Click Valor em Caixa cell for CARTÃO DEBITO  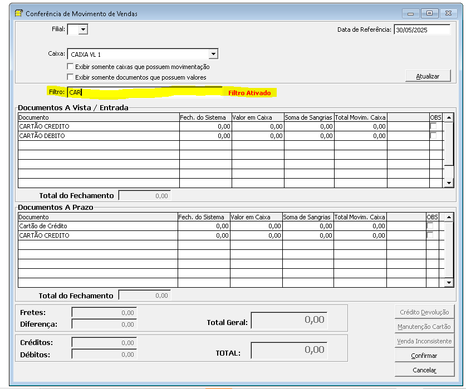tap(258, 136)
